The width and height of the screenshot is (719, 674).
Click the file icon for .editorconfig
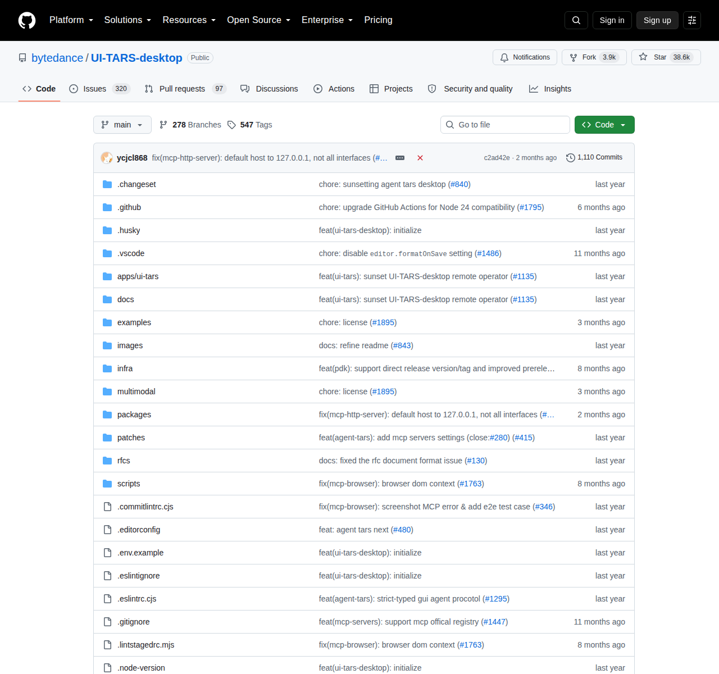tap(107, 530)
